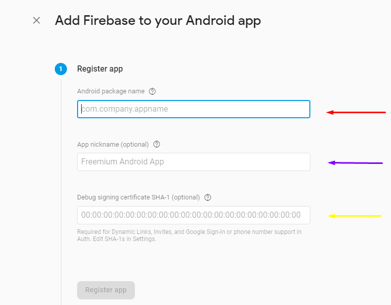Click the purple arrow annotation

click(355, 163)
